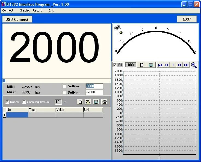Viewport: 201px width, 162px height.
Task: Open the Connect menu
Action: click(x=8, y=10)
